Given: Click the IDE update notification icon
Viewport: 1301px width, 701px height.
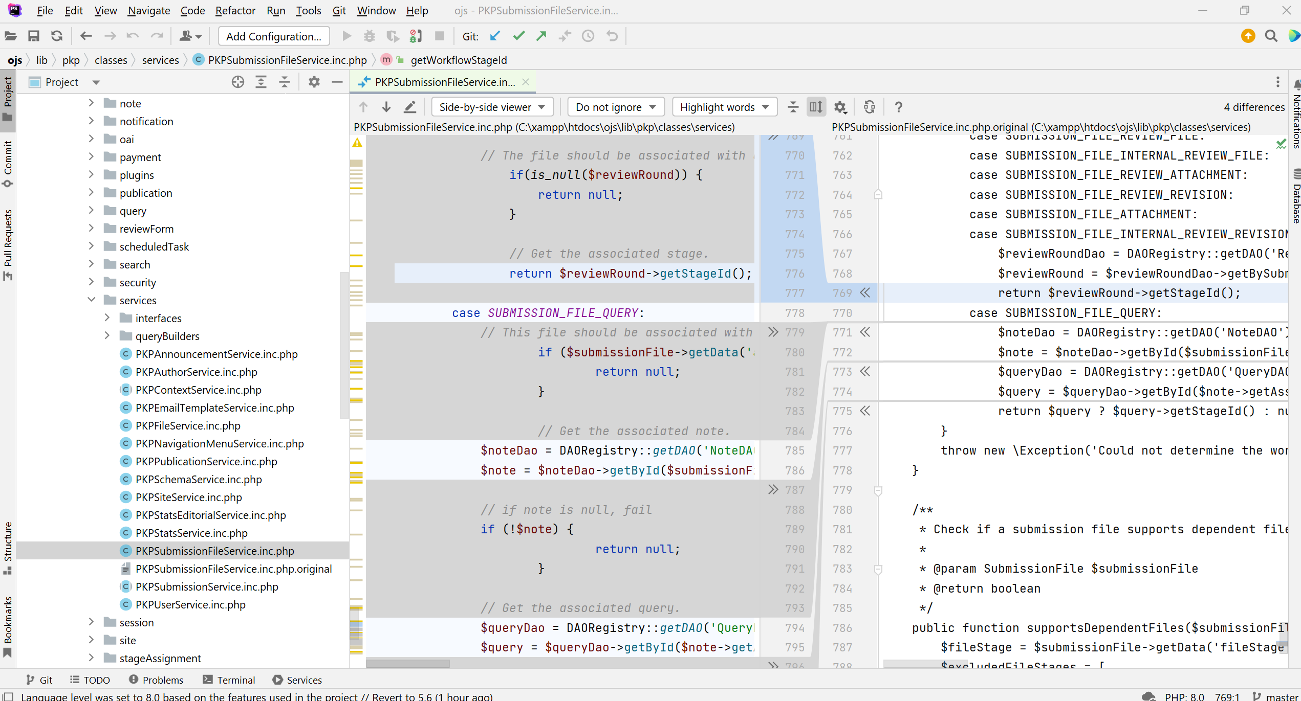Looking at the screenshot, I should (1248, 36).
